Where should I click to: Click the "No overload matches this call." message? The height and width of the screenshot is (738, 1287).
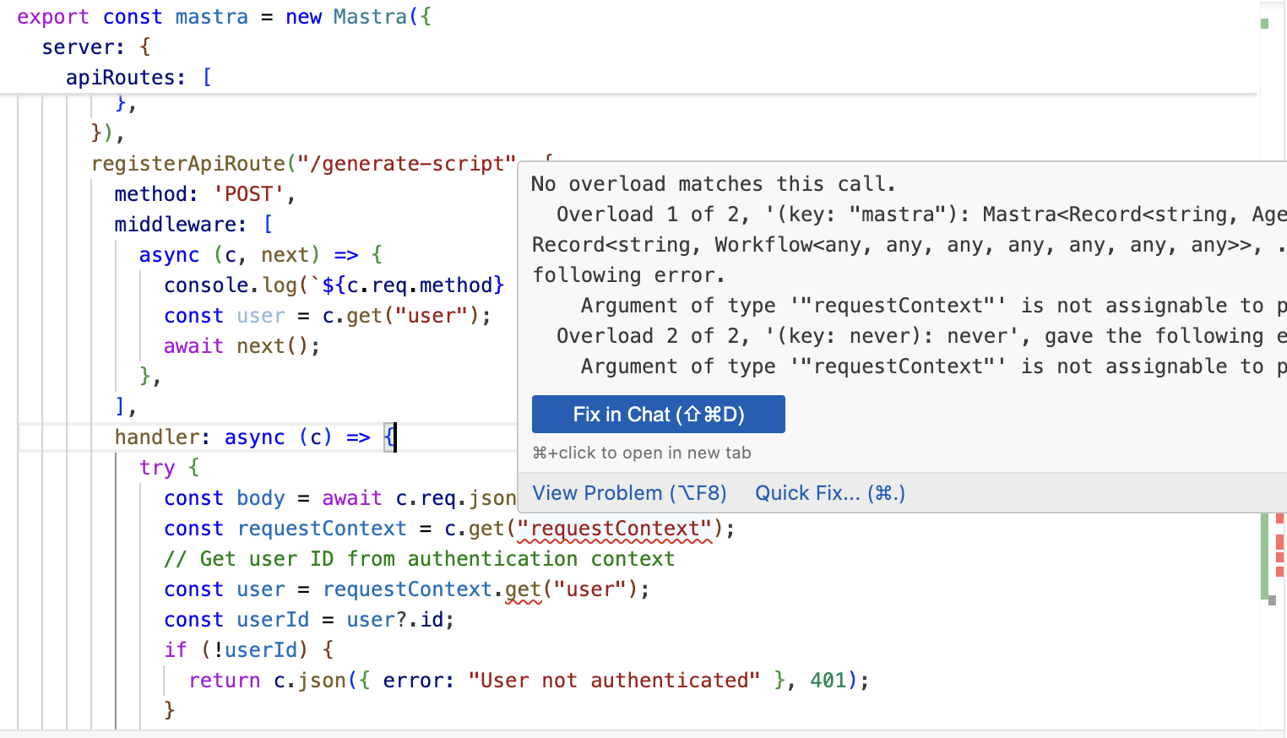[714, 184]
